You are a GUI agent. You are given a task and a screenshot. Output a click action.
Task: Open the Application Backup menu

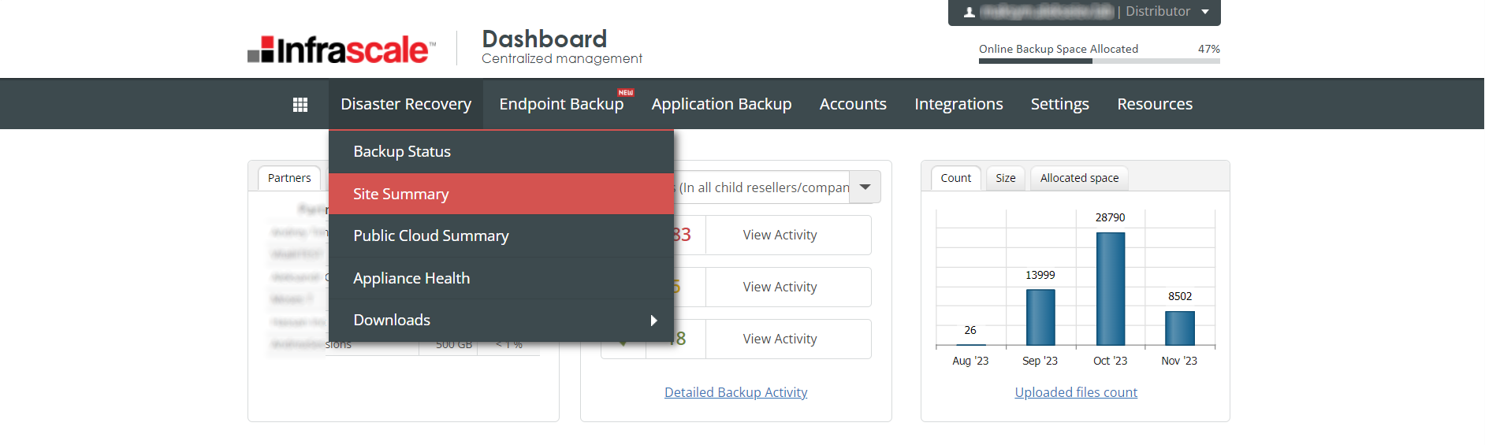(721, 104)
